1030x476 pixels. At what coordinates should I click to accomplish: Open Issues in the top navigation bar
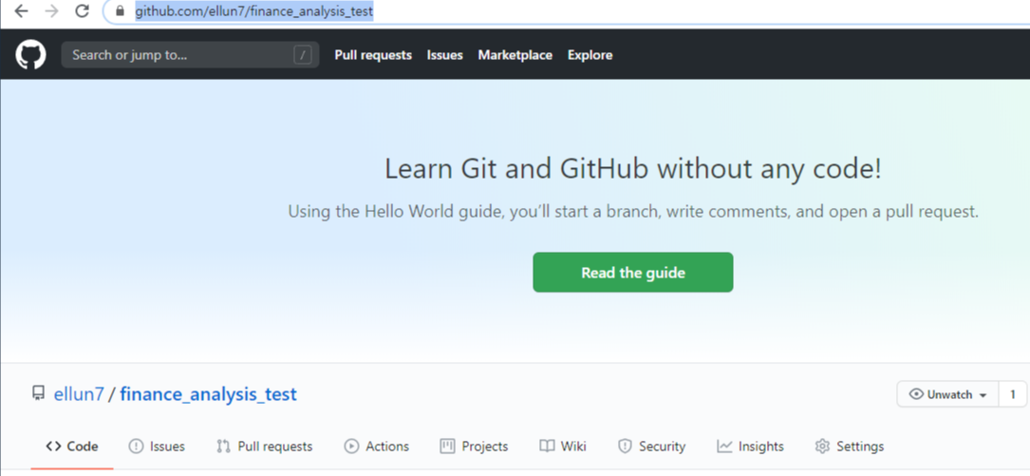click(444, 55)
